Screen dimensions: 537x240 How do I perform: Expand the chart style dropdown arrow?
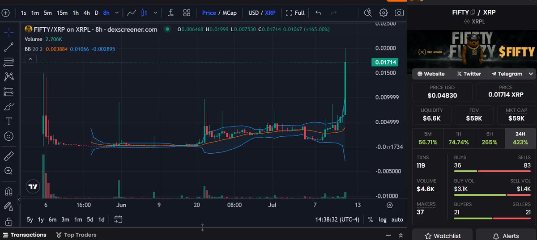155,13
